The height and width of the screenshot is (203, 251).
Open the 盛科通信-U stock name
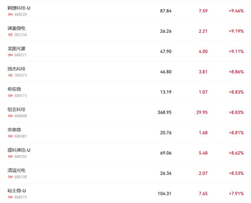pos(19,150)
